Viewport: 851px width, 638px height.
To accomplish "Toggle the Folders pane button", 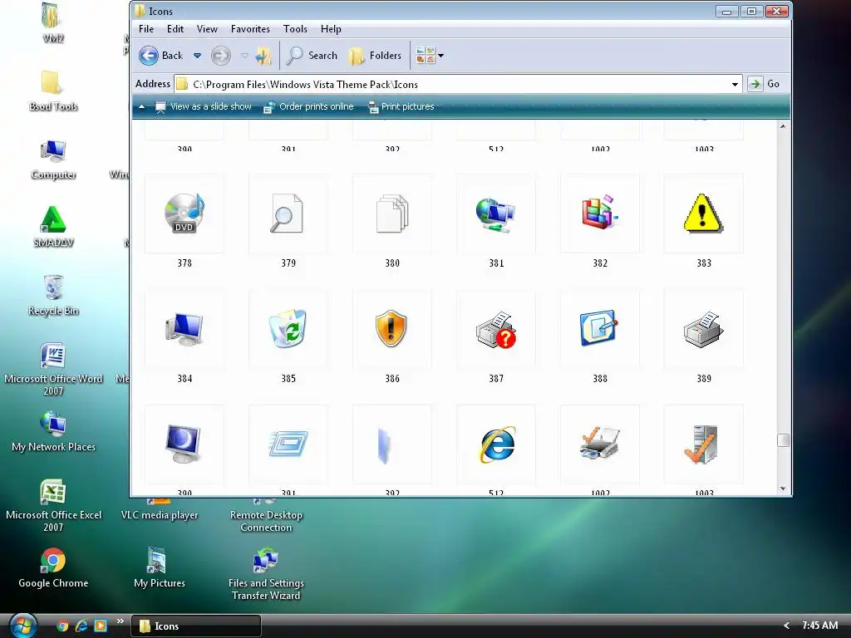I will click(x=376, y=56).
